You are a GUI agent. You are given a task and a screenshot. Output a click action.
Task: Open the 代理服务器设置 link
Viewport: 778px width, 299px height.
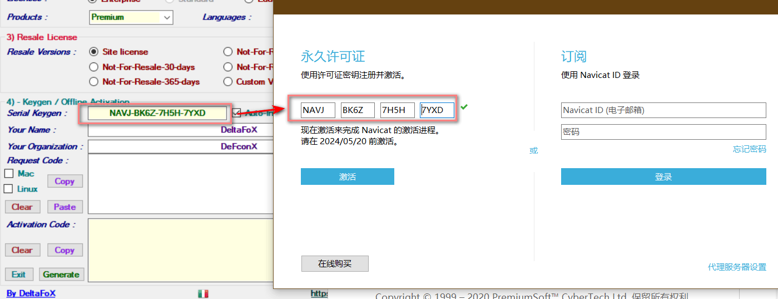737,267
